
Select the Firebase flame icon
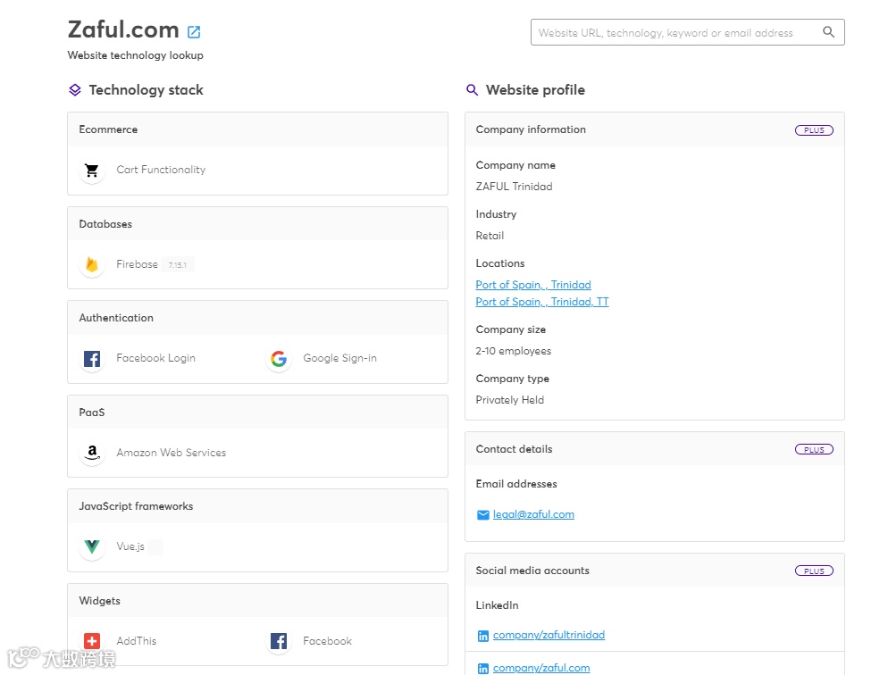(92, 264)
